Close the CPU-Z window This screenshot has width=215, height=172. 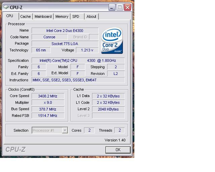click(x=127, y=7)
